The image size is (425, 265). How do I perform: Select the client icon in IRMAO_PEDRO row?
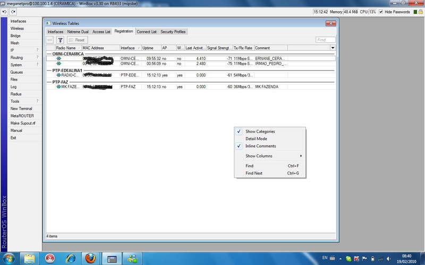tap(58, 64)
